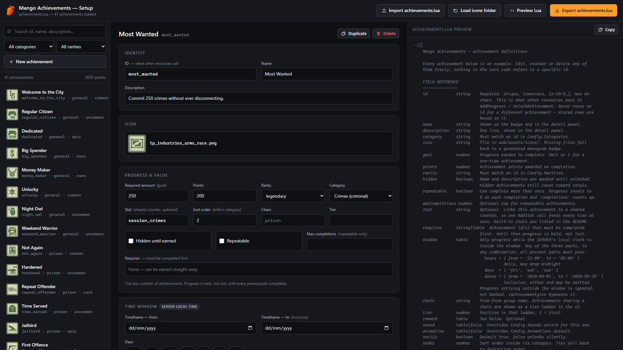Click the Money Maker badge icon
Screen dimensions: 623x350
coord(12,173)
